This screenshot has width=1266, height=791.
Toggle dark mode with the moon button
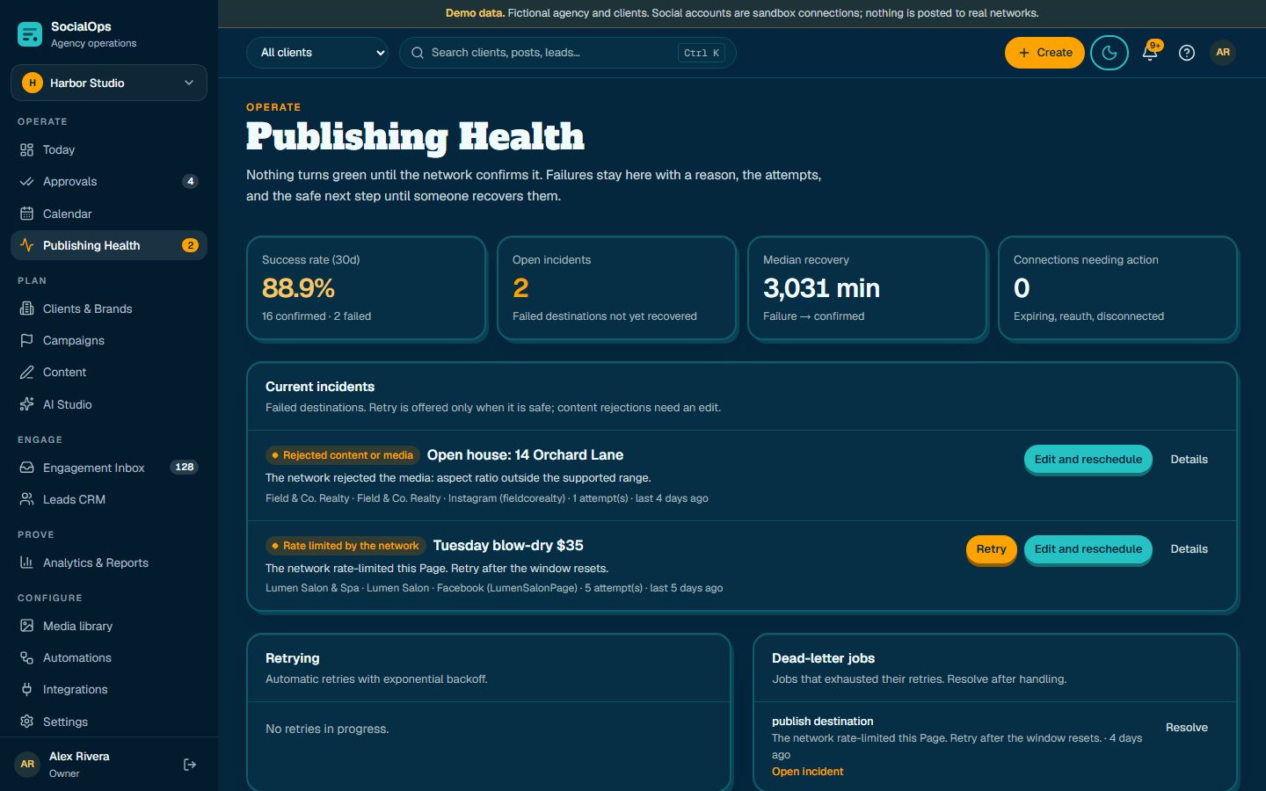pyautogui.click(x=1110, y=53)
